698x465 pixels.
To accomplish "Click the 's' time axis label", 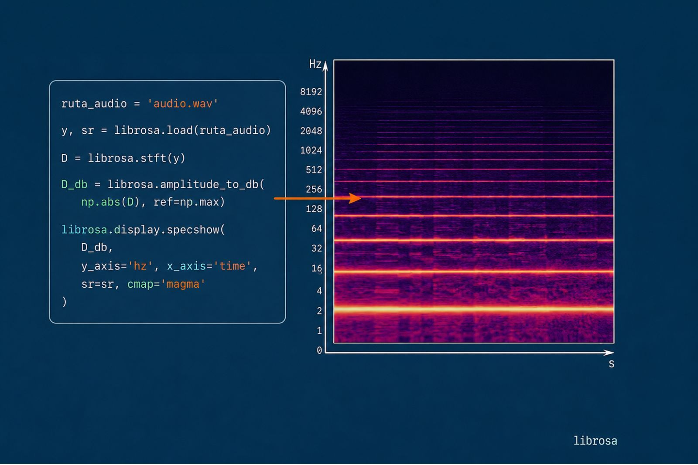I will (x=611, y=364).
